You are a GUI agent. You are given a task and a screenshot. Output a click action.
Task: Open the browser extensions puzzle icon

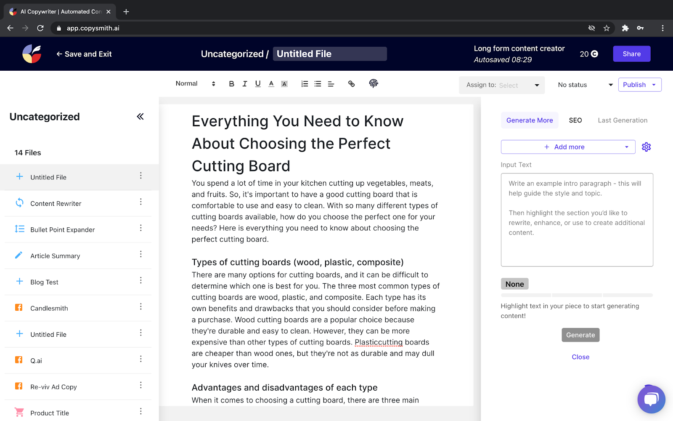click(625, 28)
